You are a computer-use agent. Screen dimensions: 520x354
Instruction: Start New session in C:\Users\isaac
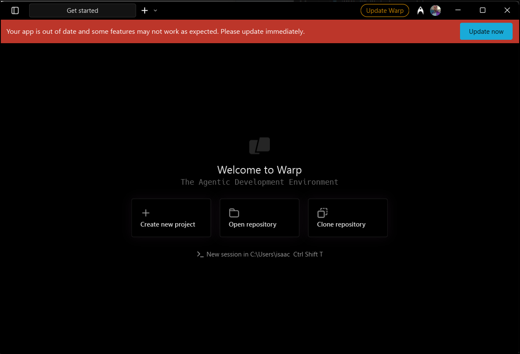248,254
